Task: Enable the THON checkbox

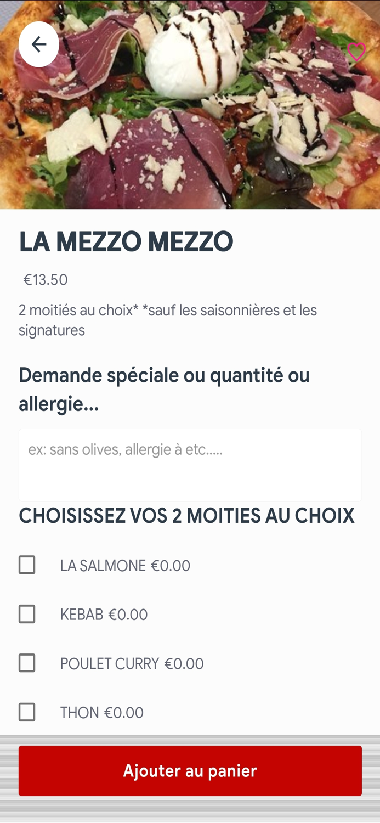Action: click(x=27, y=712)
